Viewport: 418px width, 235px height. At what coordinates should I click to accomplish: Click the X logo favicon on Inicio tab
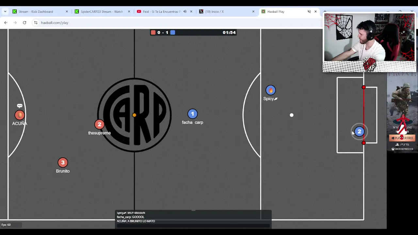pos(201,11)
